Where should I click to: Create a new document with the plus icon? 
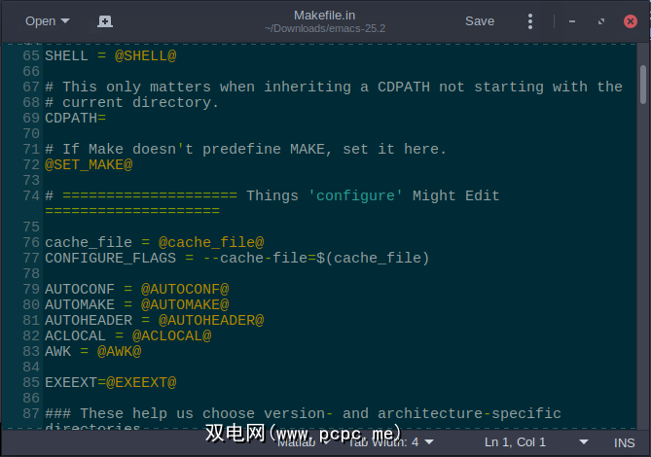pyautogui.click(x=105, y=21)
